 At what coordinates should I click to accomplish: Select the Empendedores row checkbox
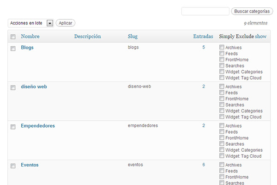13,127
